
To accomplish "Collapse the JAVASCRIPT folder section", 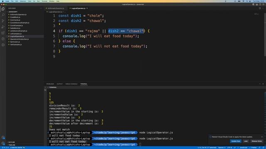I will coord(13,12).
